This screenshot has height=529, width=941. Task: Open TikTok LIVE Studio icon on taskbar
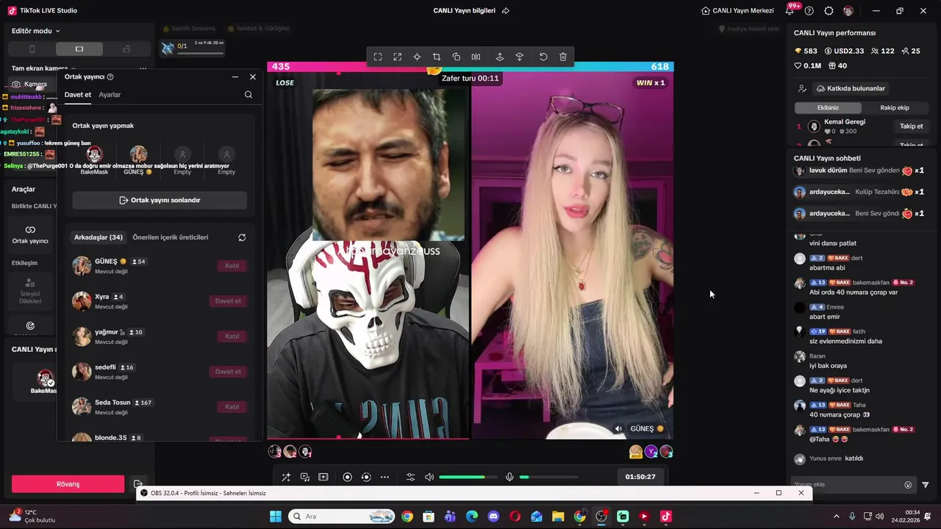[x=666, y=517]
